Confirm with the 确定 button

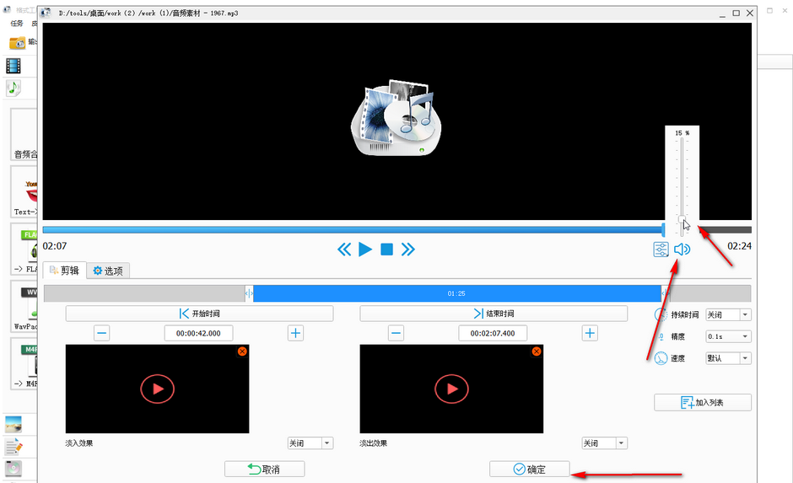click(530, 470)
